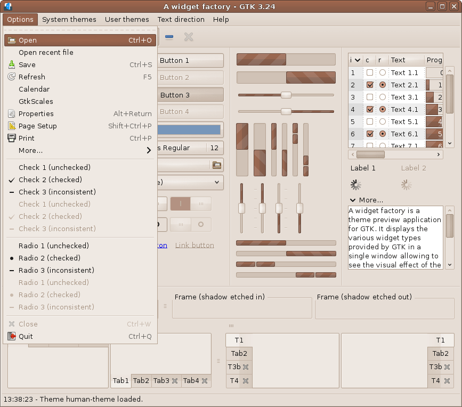
Task: Click the Properties document icon in the menu
Action: tap(12, 113)
